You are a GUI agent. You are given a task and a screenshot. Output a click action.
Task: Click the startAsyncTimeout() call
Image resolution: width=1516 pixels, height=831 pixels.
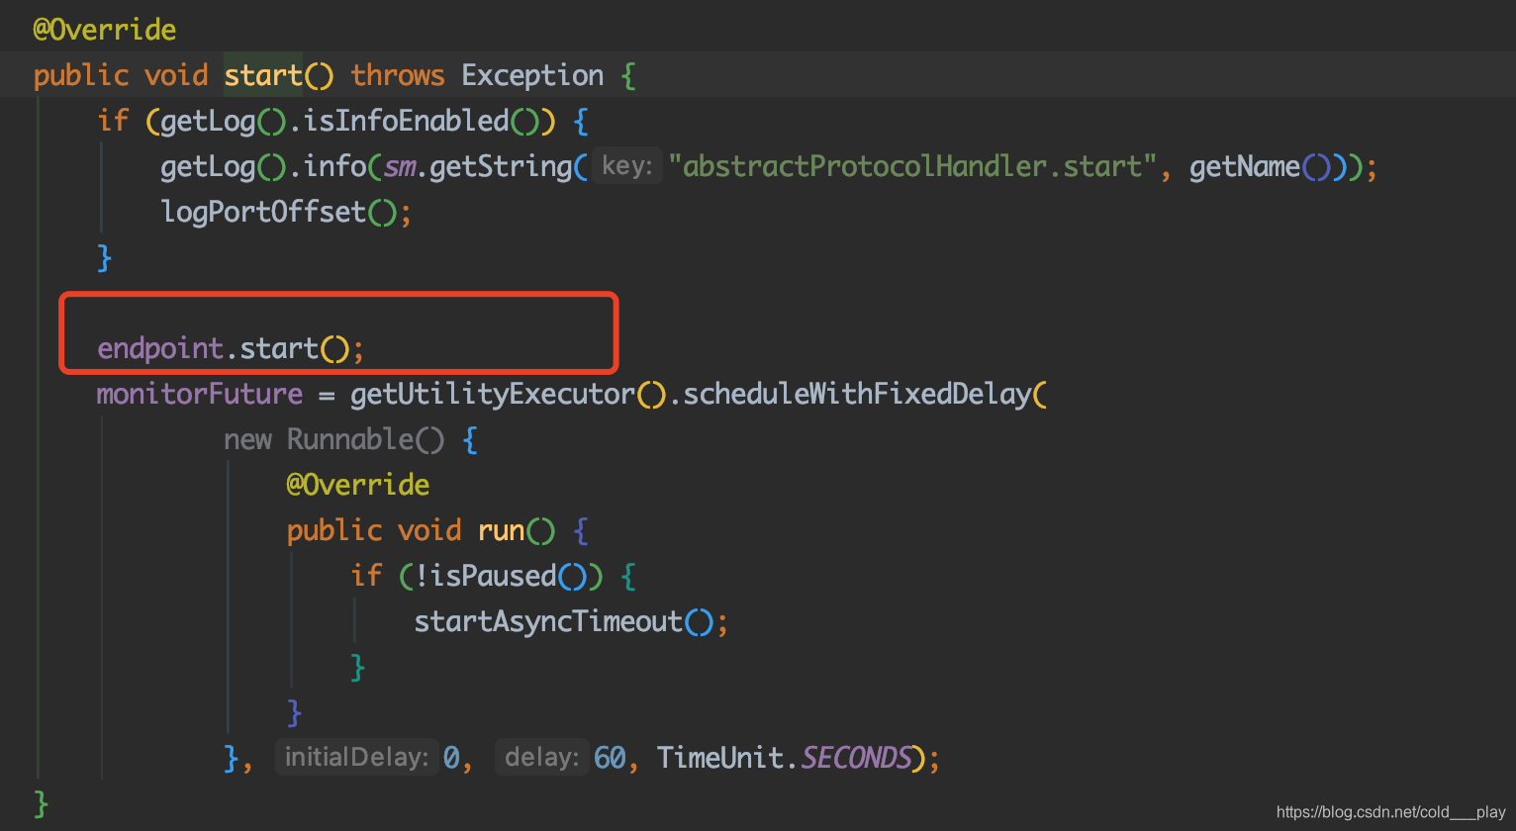pyautogui.click(x=564, y=621)
